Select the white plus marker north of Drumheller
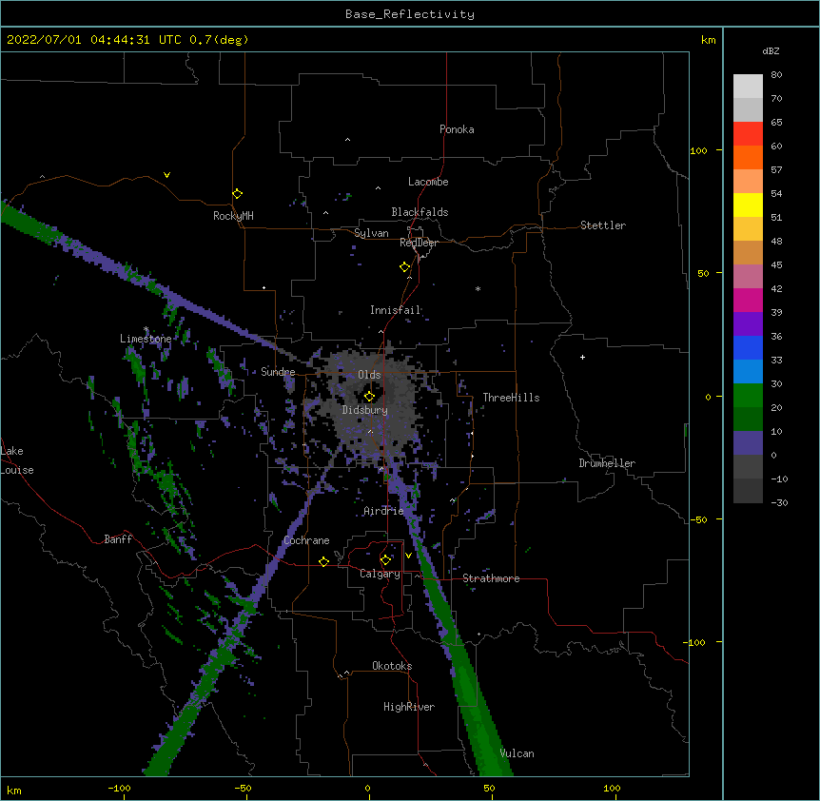 (x=582, y=357)
